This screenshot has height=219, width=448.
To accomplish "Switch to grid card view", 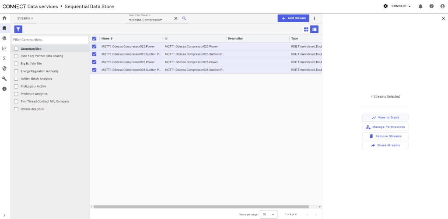I will tap(306, 29).
